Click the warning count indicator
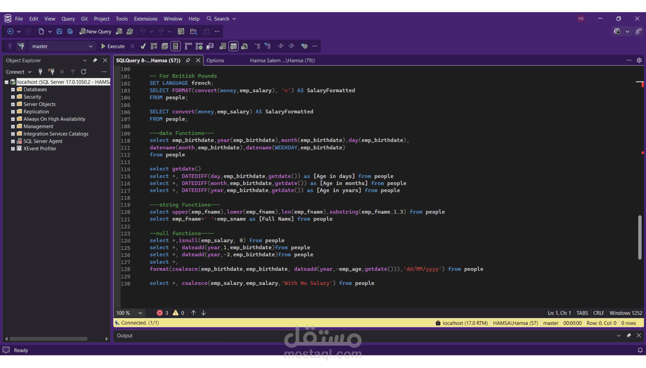The image size is (646, 368). coord(179,313)
